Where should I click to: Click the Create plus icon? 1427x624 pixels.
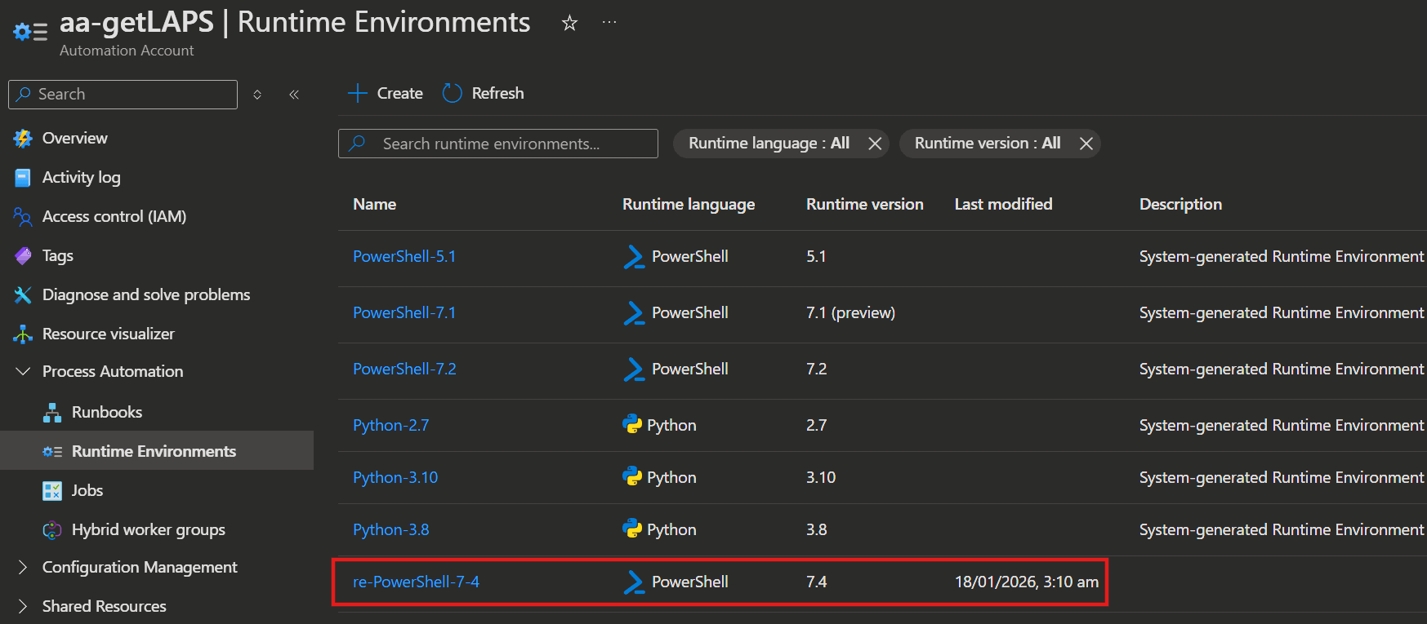tap(357, 93)
